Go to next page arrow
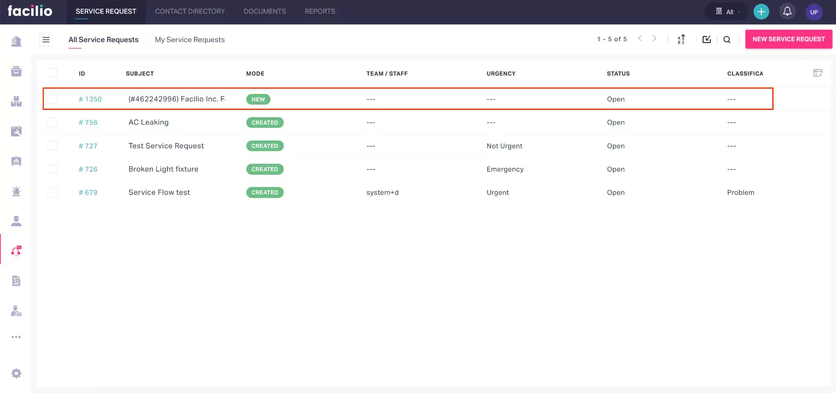The image size is (836, 393). 654,38
